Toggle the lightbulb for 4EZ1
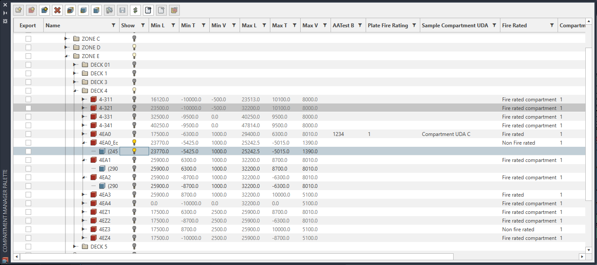Screen dimensions: 597x265 point(134,212)
